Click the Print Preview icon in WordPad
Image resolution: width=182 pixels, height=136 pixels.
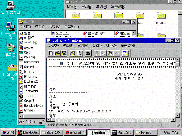click(x=79, y=53)
